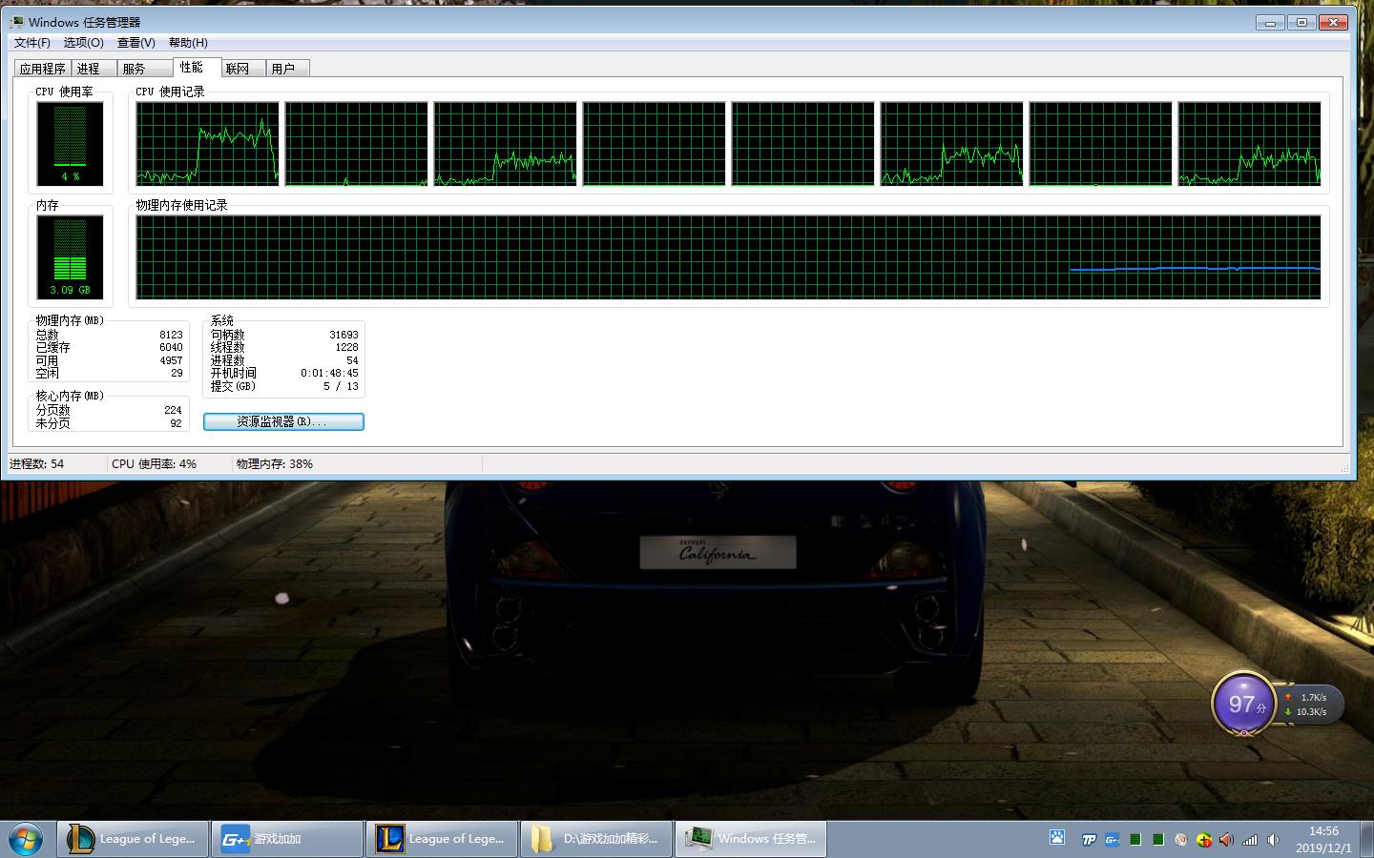Click the 物理内存使用记录 history graph
Viewport: 1374px width, 858px height.
728,257
